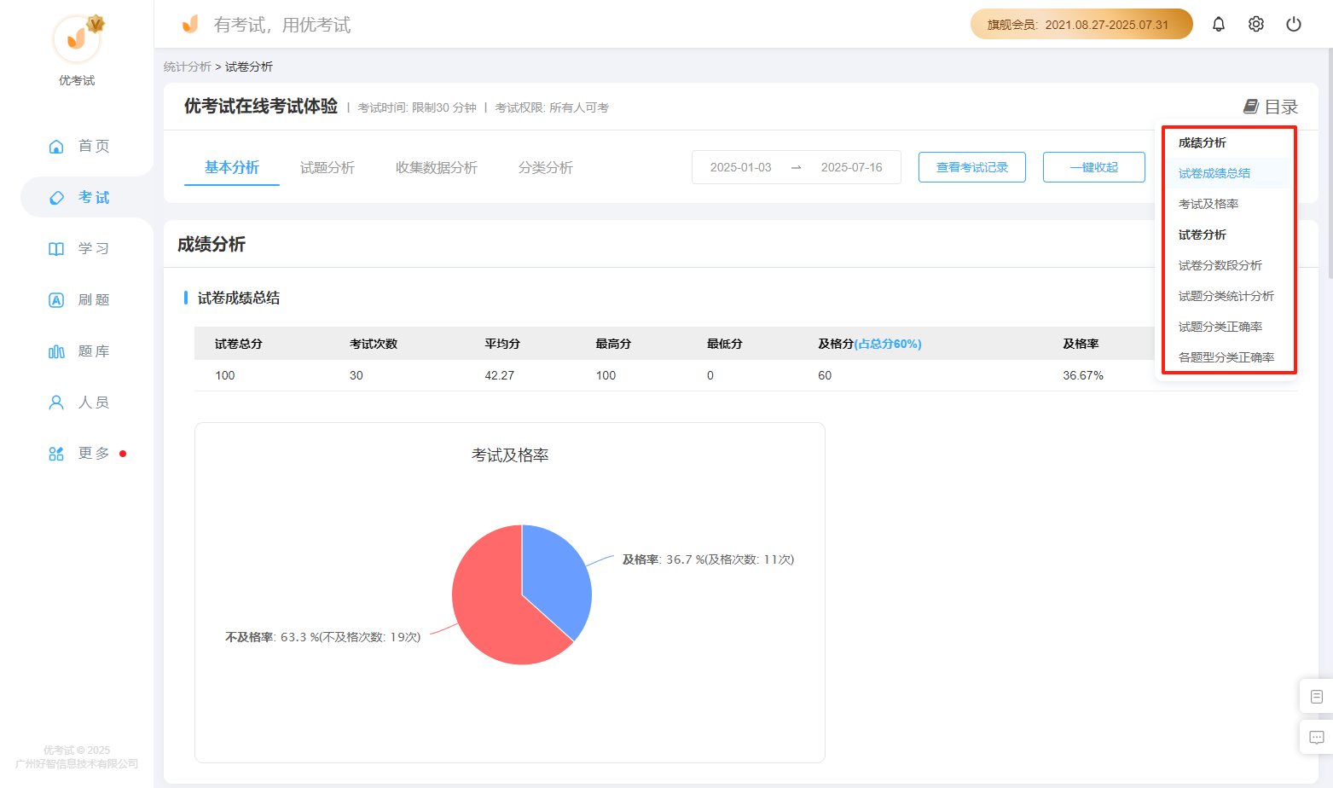Click the 考试次数 column header
Viewport: 1333px width, 788px height.
(x=374, y=344)
